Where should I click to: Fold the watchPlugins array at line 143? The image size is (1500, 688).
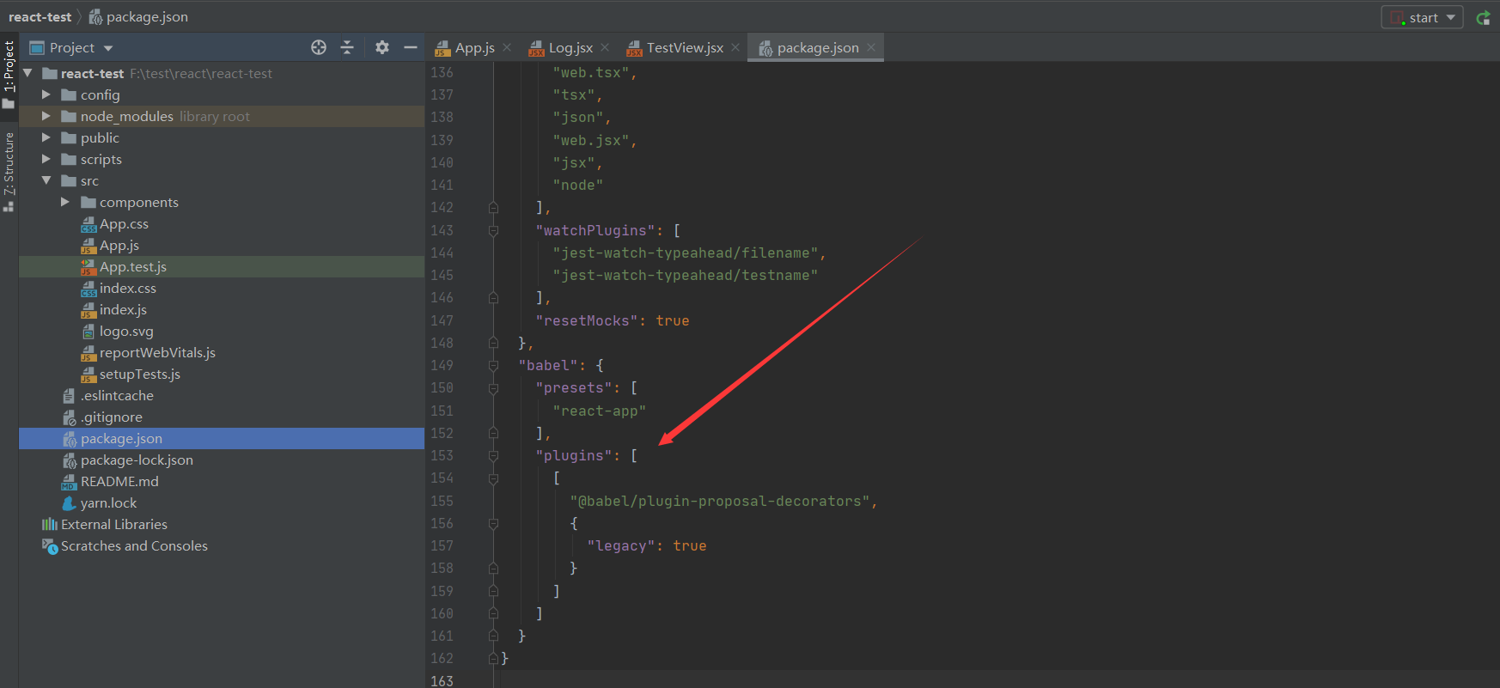493,230
